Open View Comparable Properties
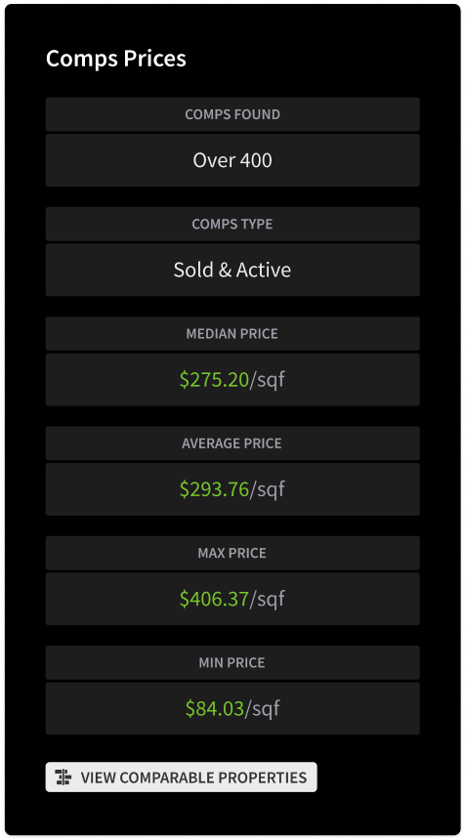This screenshot has height=840, width=465. tap(181, 777)
